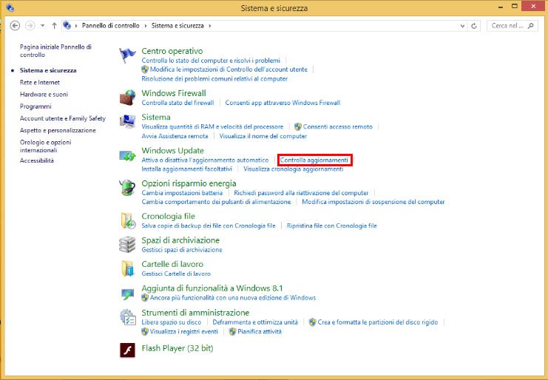Click the Centro operativo flag icon
Viewport: 548px width, 380px height.
127,55
